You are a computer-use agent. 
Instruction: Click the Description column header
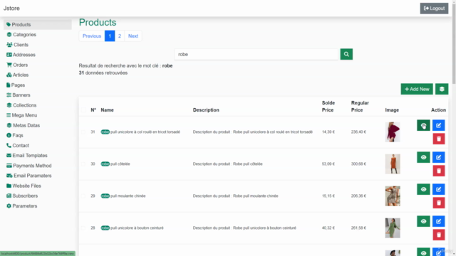206,110
